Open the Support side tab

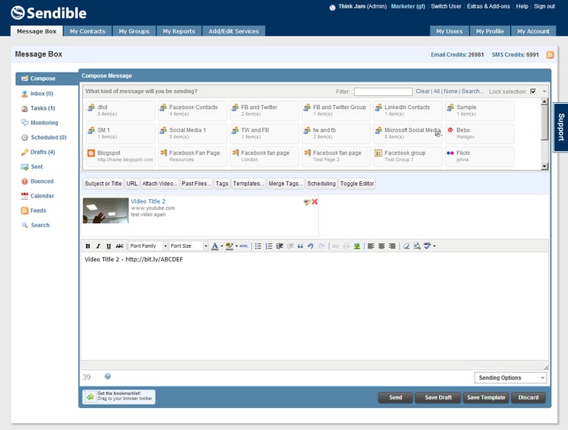pos(561,127)
